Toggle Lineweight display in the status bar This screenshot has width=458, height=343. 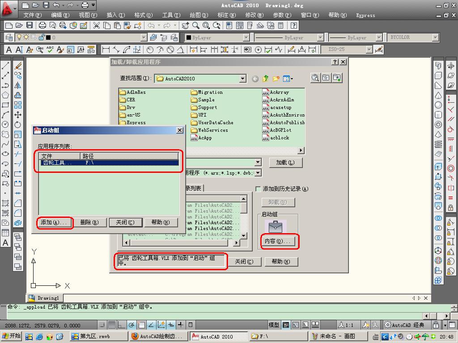coord(181,325)
